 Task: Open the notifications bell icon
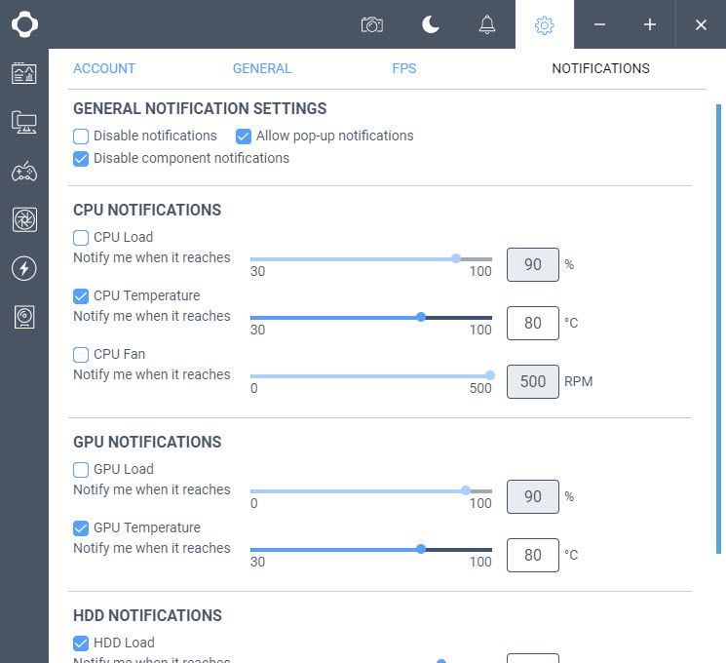pos(486,24)
